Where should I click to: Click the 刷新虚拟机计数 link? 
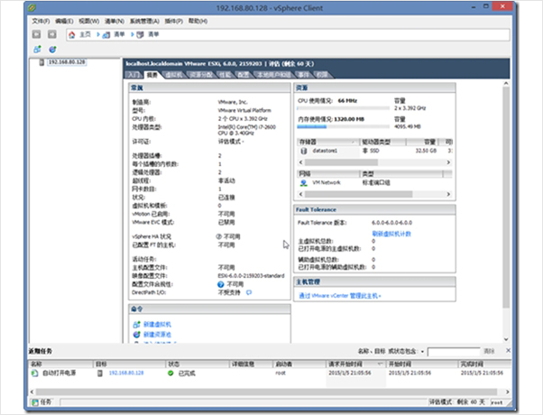click(x=391, y=234)
